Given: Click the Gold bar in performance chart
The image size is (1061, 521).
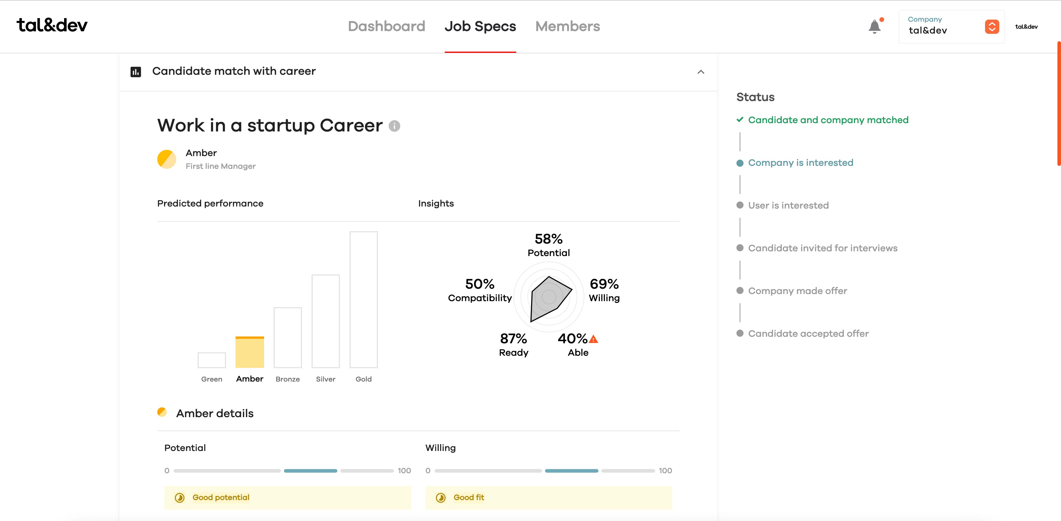Looking at the screenshot, I should (x=363, y=299).
